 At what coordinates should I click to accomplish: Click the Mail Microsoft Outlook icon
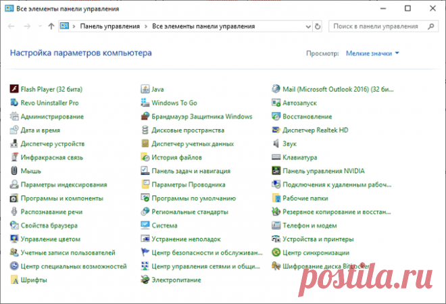pos(276,89)
